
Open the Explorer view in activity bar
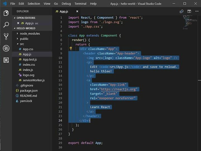[6, 13]
